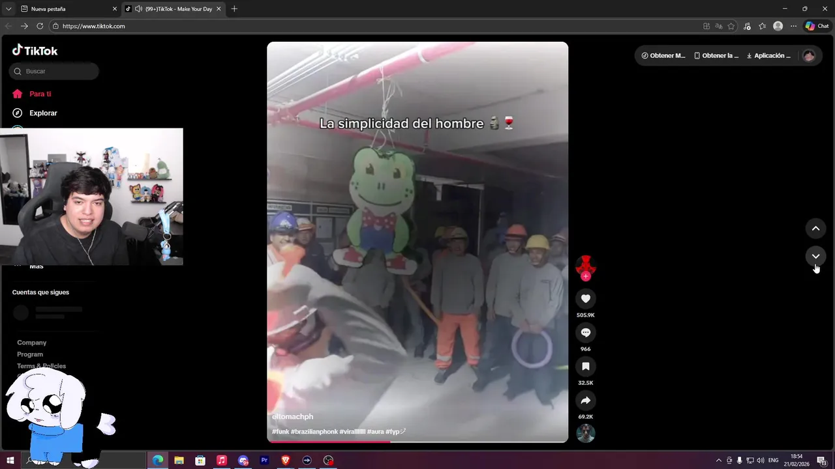Like the video with the heart icon
The height and width of the screenshot is (469, 835).
point(585,298)
